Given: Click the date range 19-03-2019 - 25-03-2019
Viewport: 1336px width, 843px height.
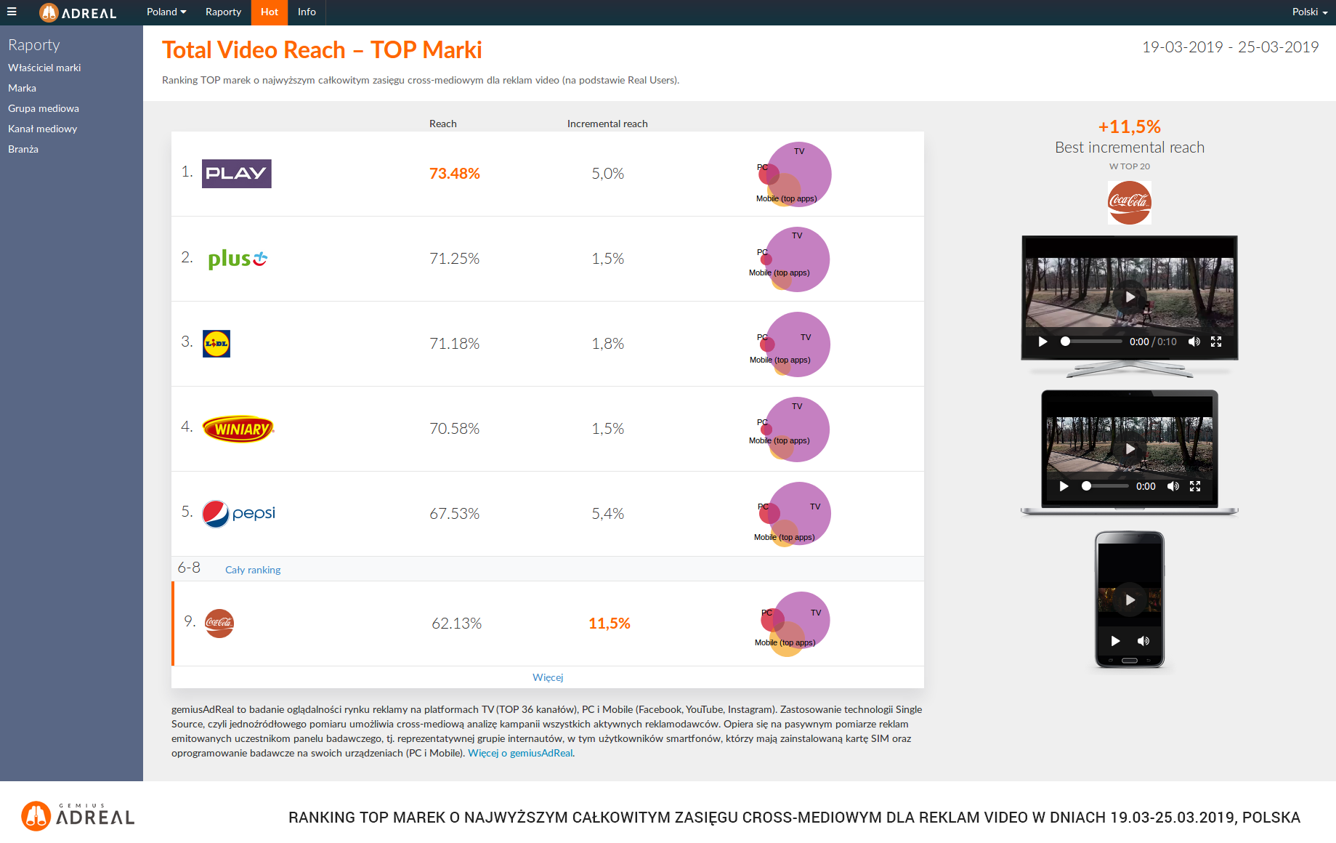Looking at the screenshot, I should pyautogui.click(x=1231, y=47).
